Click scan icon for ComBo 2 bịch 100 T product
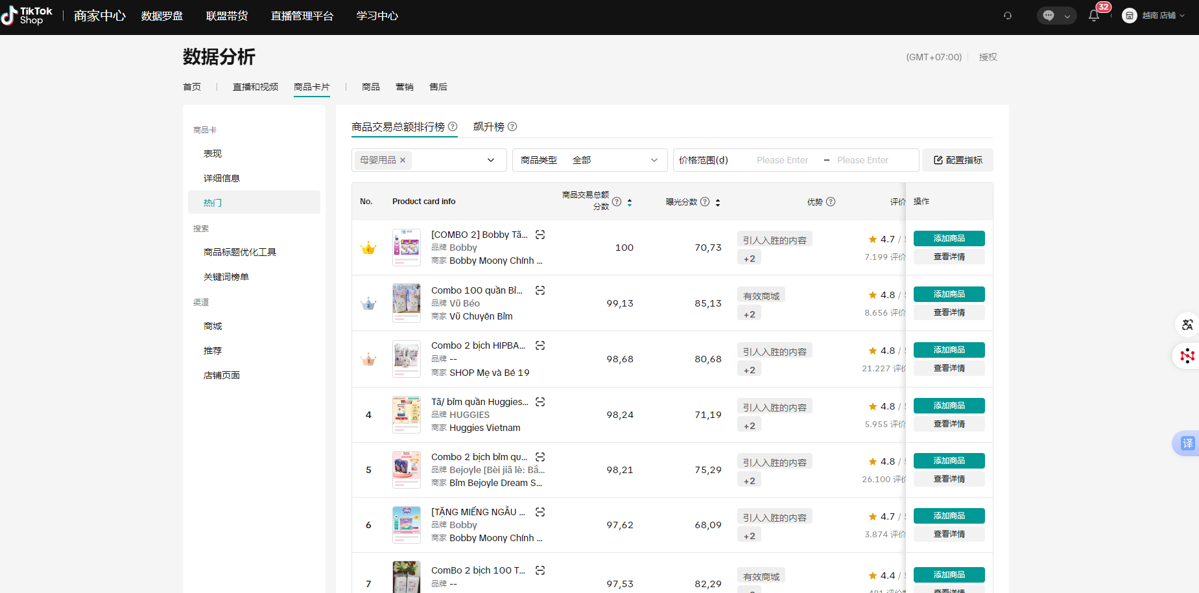Image resolution: width=1199 pixels, height=593 pixels. pyautogui.click(x=540, y=570)
